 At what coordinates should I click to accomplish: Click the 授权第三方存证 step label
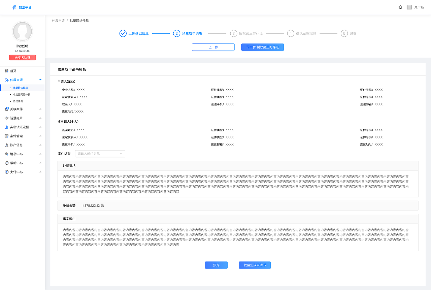tap(251, 33)
